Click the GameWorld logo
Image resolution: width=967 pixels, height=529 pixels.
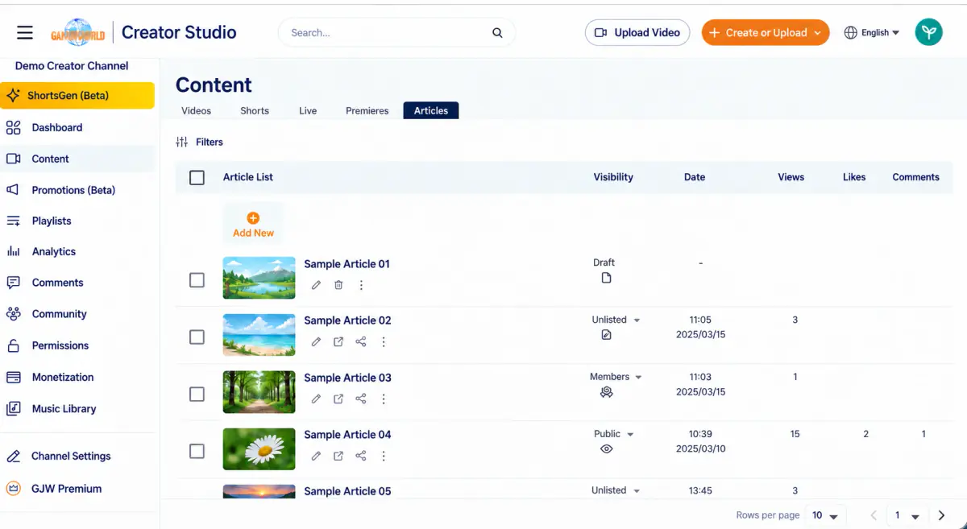pyautogui.click(x=78, y=33)
